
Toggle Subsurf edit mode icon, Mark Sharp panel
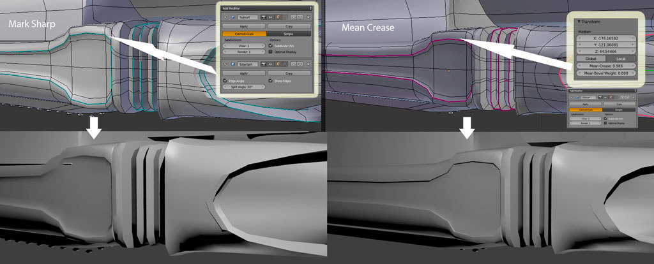click(x=277, y=17)
